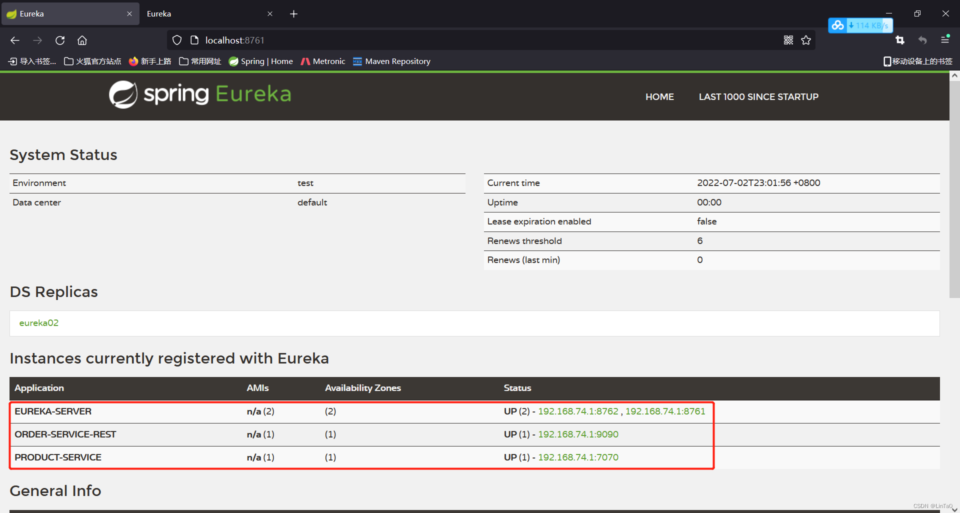Open a new browser tab
This screenshot has height=513, width=960.
(x=293, y=14)
